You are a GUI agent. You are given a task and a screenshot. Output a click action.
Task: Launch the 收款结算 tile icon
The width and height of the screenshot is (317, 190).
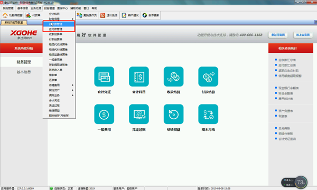tap(173, 77)
